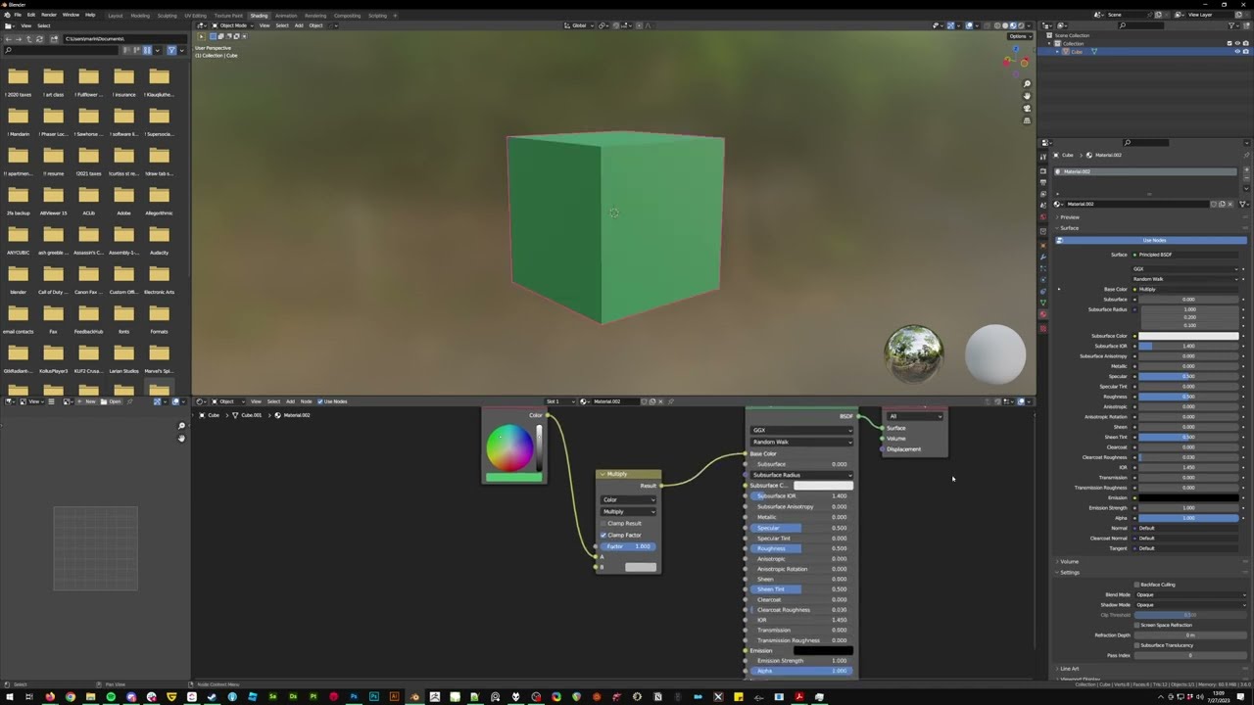
Task: Switch to the Modeling workspace tab
Action: pos(140,16)
